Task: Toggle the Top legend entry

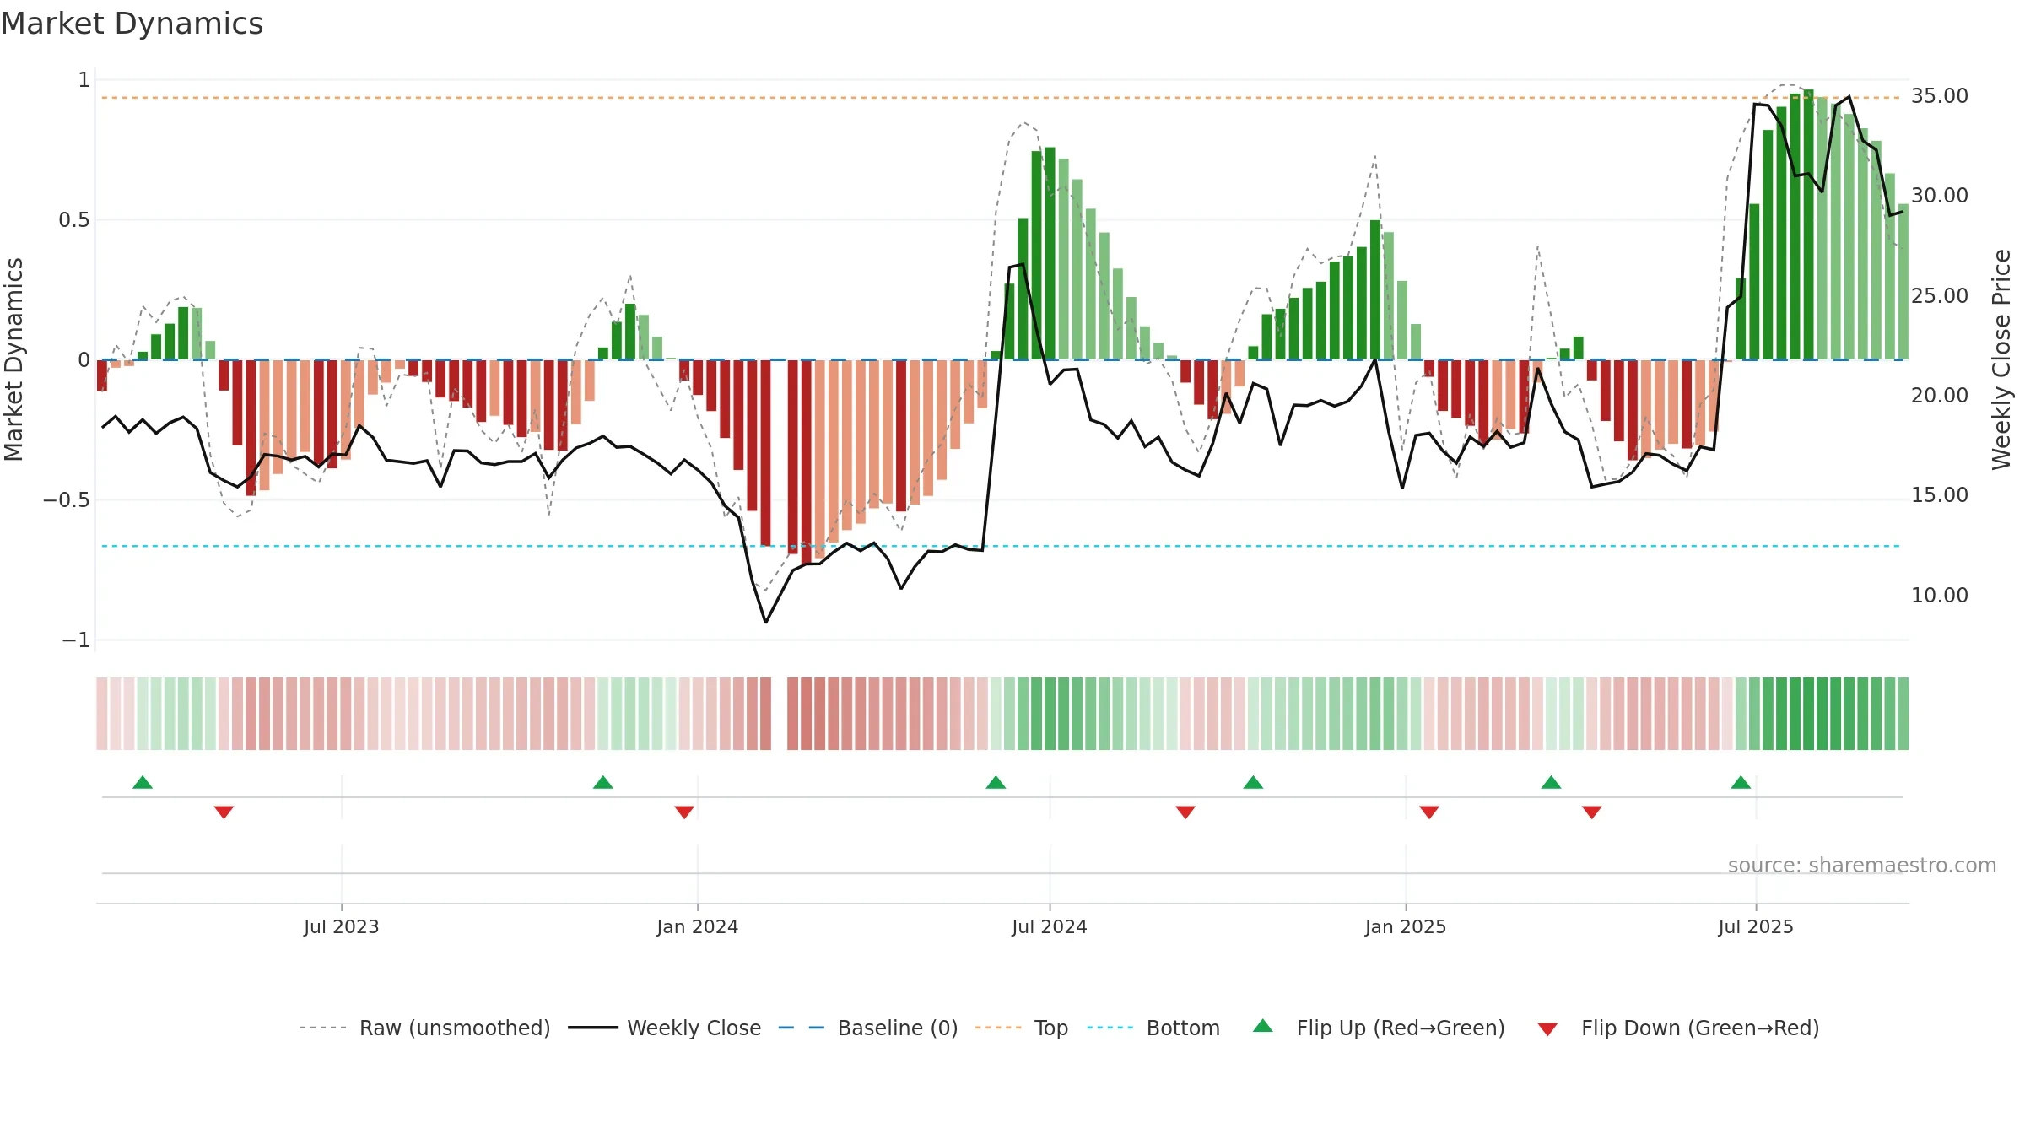Action: (x=1021, y=1028)
